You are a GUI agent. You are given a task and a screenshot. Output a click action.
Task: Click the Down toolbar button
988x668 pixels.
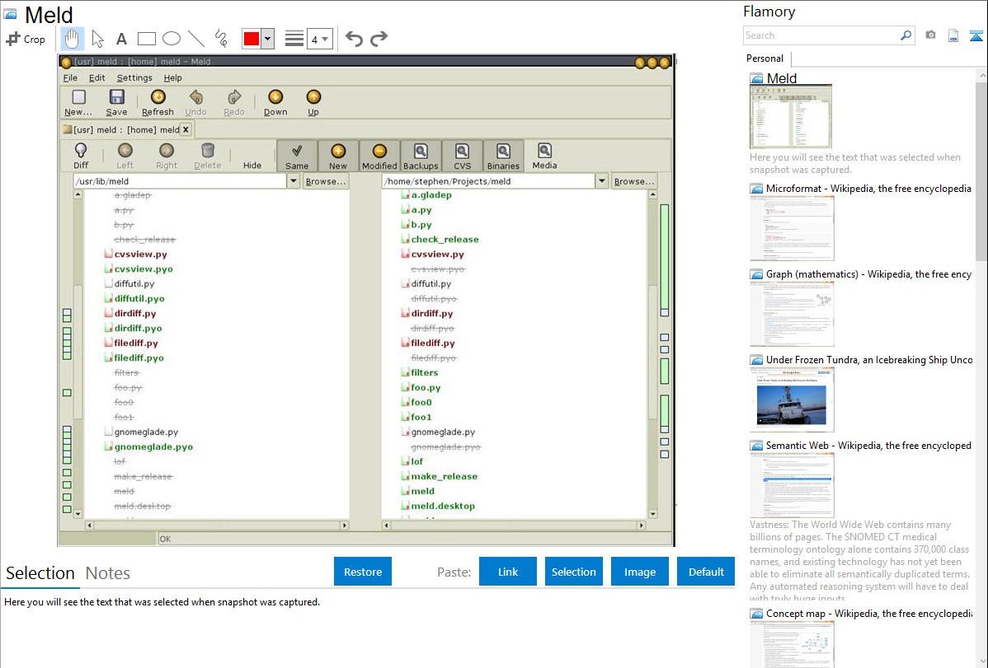(x=275, y=103)
